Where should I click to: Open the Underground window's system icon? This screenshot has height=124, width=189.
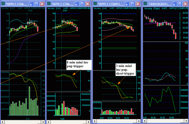(x=145, y=4)
